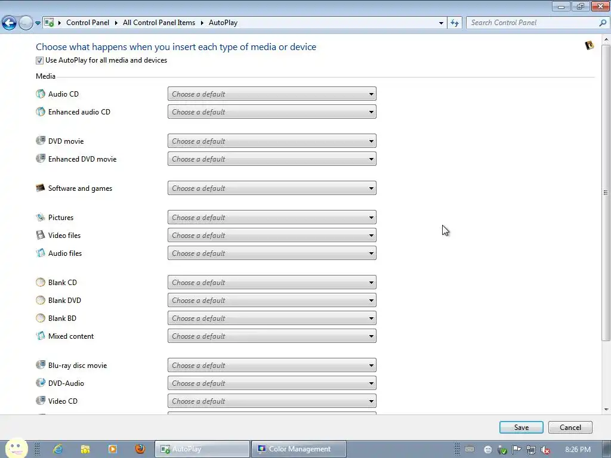Open Firefox from the taskbar
This screenshot has width=611, height=458.
(x=140, y=449)
